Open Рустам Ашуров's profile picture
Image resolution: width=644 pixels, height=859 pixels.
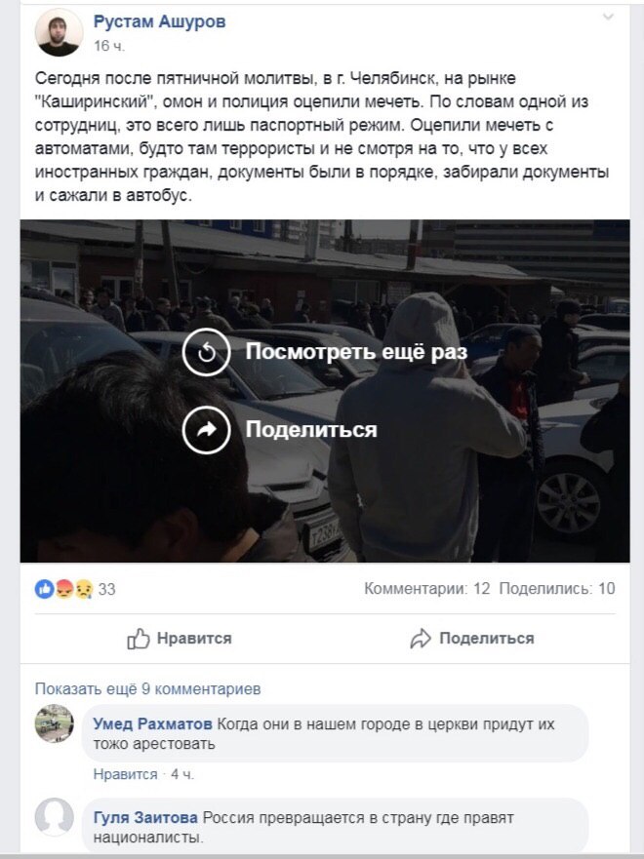(60, 32)
